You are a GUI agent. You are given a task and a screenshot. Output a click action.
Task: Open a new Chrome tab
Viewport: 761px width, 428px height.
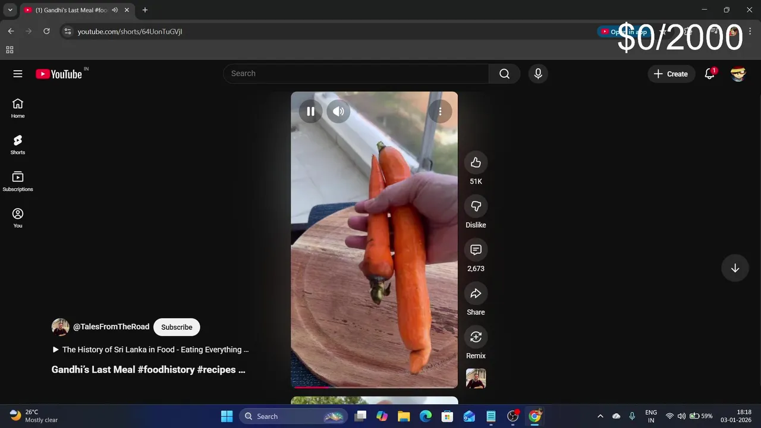coord(144,10)
